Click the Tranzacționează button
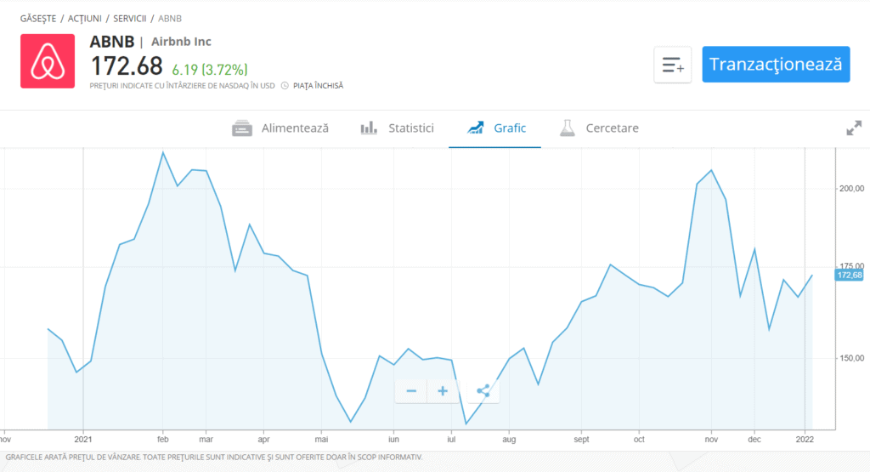The height and width of the screenshot is (472, 870). (x=776, y=65)
